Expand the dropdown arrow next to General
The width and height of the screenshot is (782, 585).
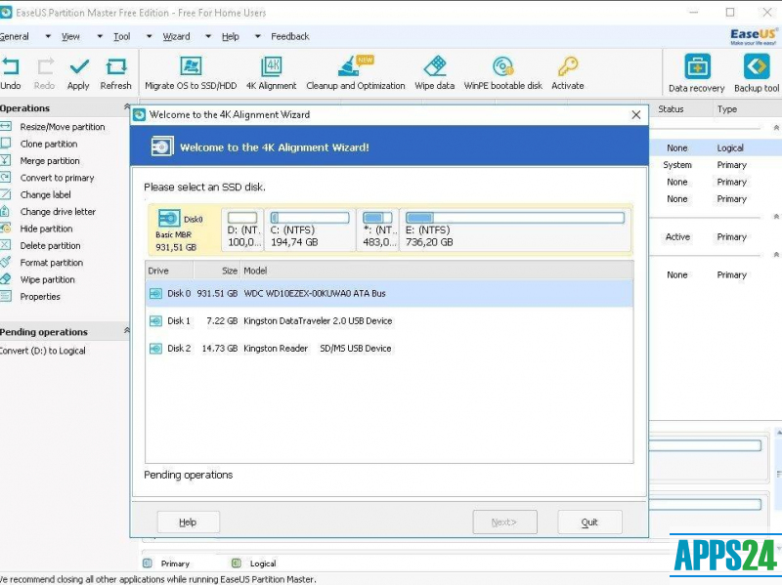(x=48, y=36)
